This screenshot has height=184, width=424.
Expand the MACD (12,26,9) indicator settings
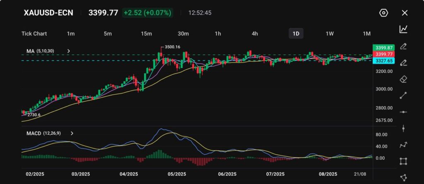pyautogui.click(x=72, y=134)
